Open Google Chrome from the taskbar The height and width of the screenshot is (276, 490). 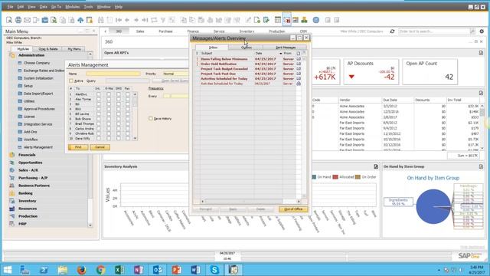click(100, 269)
